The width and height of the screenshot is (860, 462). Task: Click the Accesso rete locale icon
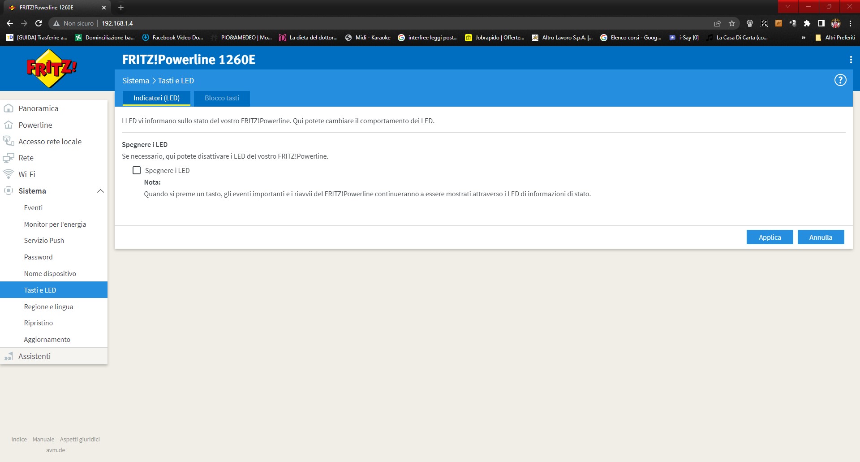point(9,141)
